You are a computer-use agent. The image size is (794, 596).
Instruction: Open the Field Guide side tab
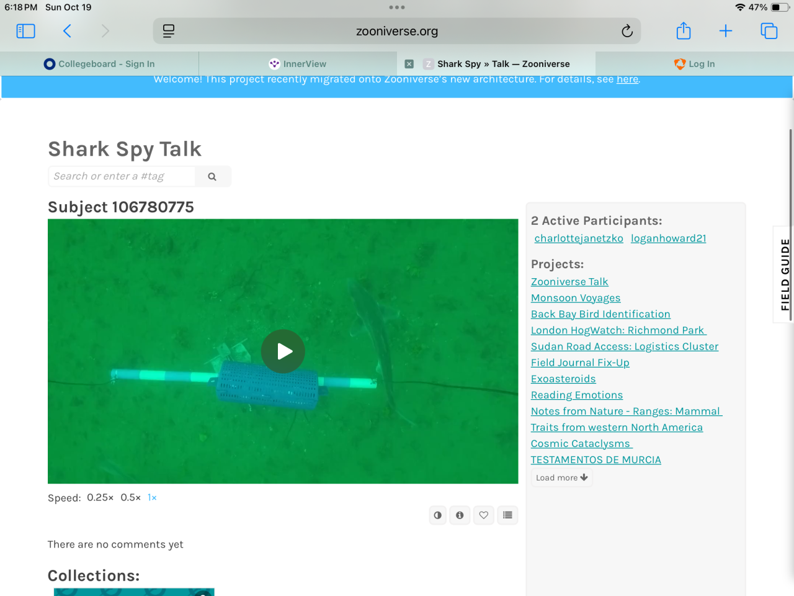click(x=785, y=274)
